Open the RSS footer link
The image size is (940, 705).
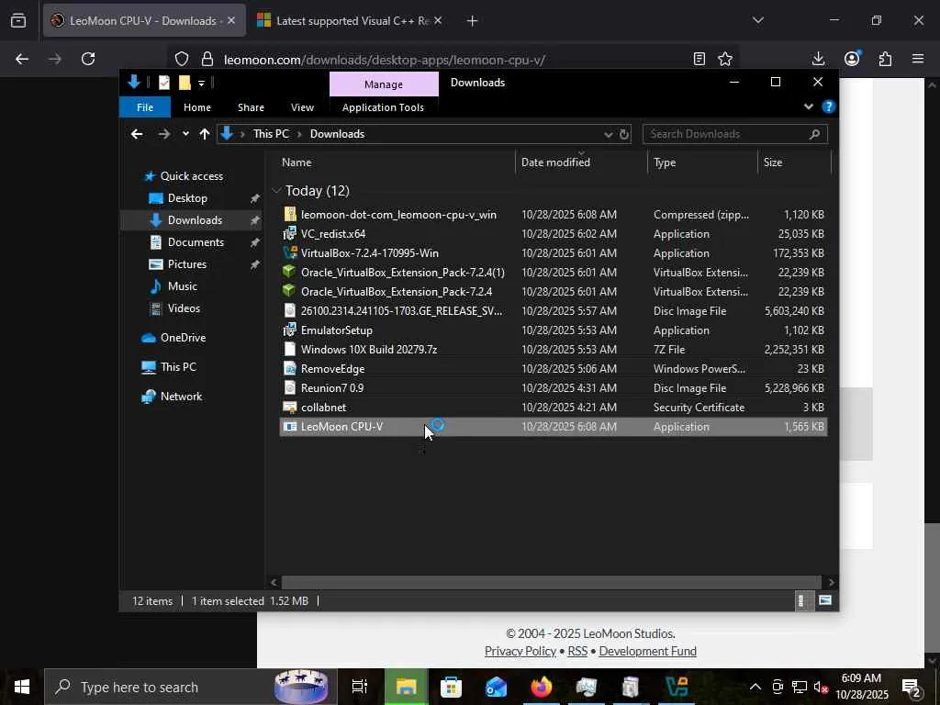[x=577, y=651]
